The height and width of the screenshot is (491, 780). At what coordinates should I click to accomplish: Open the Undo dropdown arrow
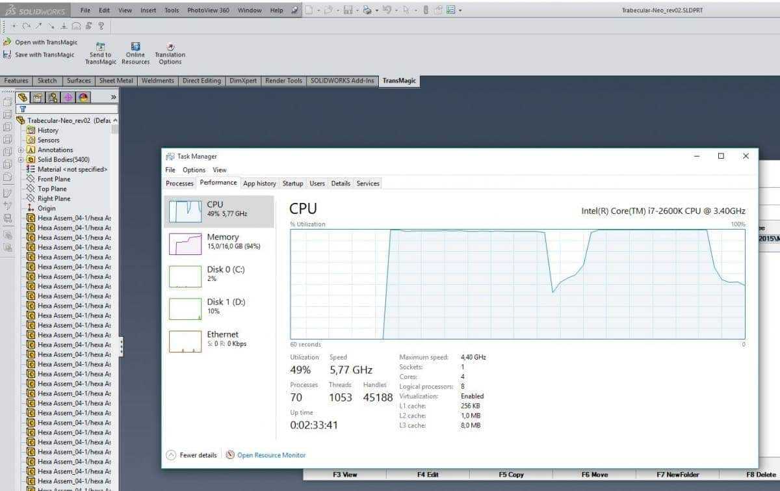[x=396, y=10]
